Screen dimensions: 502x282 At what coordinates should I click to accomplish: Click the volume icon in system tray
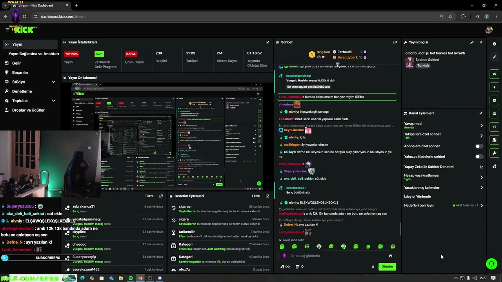click(x=475, y=278)
